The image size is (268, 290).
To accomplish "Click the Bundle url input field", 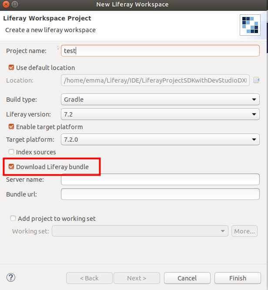I will pos(160,194).
